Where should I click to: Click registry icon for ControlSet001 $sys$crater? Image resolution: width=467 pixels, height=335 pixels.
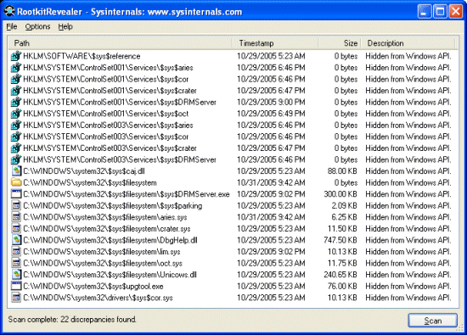(x=16, y=91)
